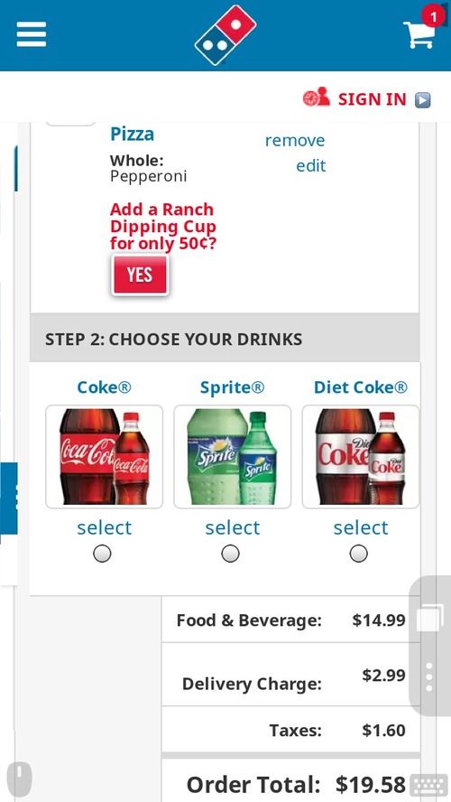
Task: Click the profile icon beside Sign In
Action: click(317, 98)
